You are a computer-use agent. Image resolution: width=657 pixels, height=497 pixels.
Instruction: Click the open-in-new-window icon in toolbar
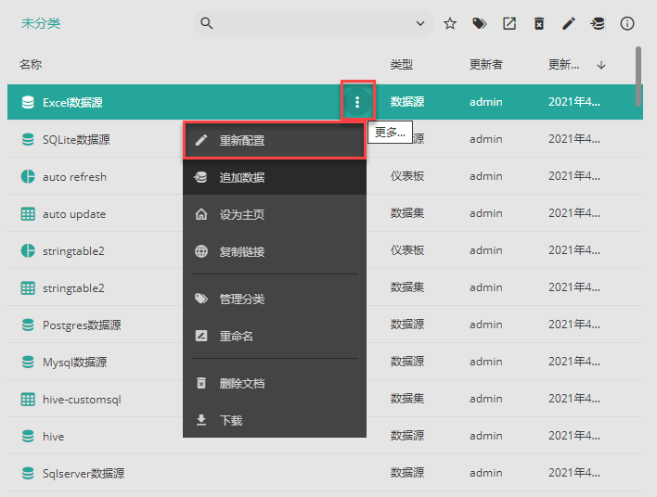pos(509,23)
